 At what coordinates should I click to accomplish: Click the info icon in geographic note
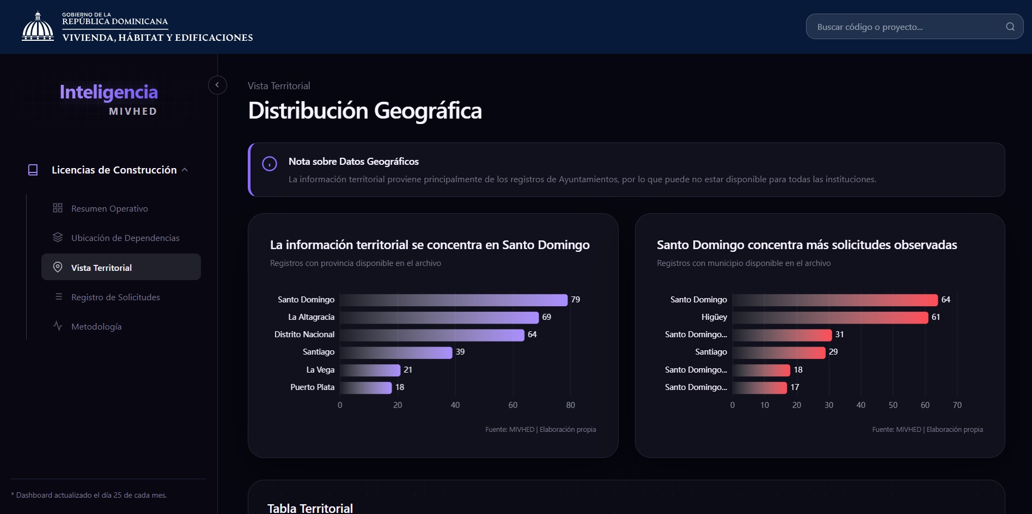[270, 163]
